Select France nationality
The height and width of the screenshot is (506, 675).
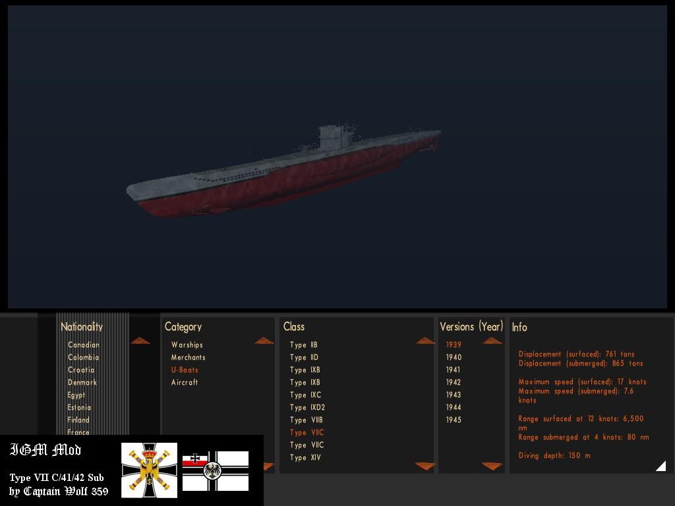click(78, 432)
